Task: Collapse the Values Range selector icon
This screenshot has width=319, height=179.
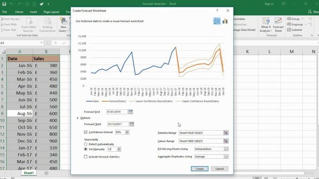Action: [226, 141]
